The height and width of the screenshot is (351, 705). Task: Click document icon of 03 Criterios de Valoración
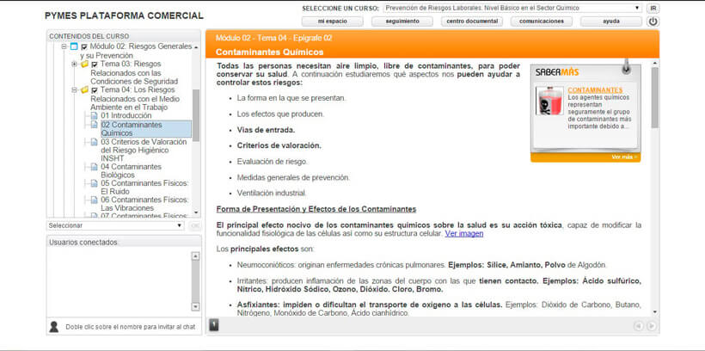click(94, 142)
